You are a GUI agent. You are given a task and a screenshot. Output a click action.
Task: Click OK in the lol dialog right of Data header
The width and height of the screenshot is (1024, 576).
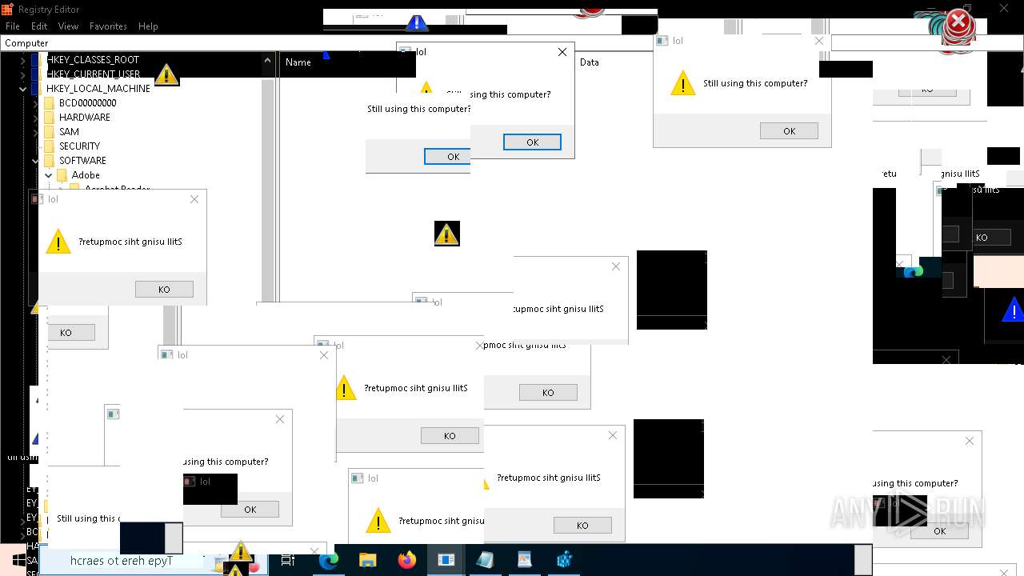789,131
